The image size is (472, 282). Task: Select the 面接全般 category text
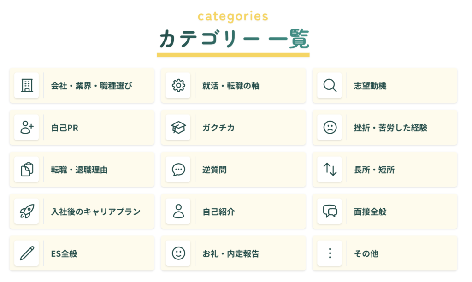(x=370, y=211)
